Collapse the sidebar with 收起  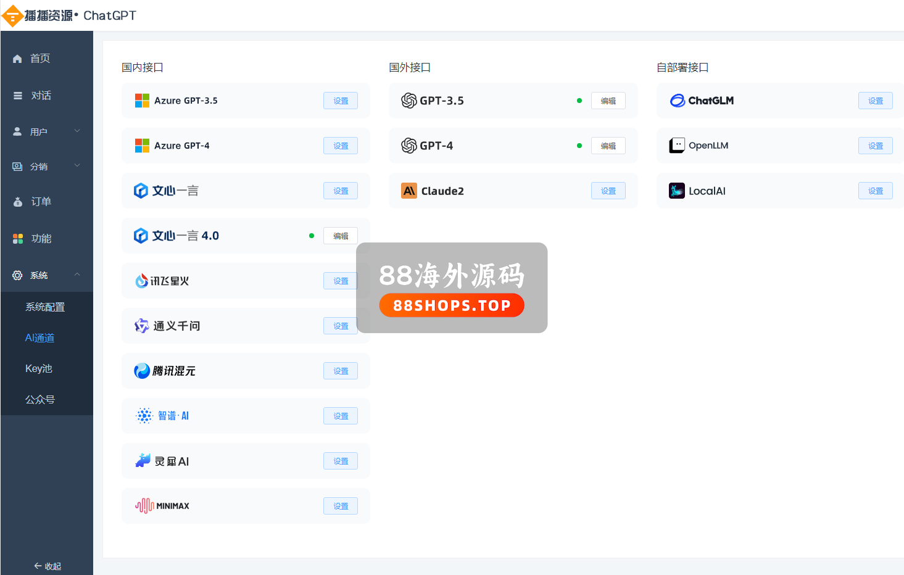click(48, 566)
